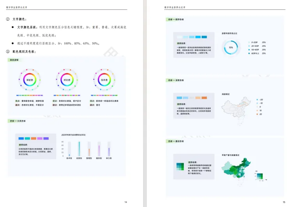Click the right page header 数字孪生世界白皮书
293x207 pixels.
175,7
